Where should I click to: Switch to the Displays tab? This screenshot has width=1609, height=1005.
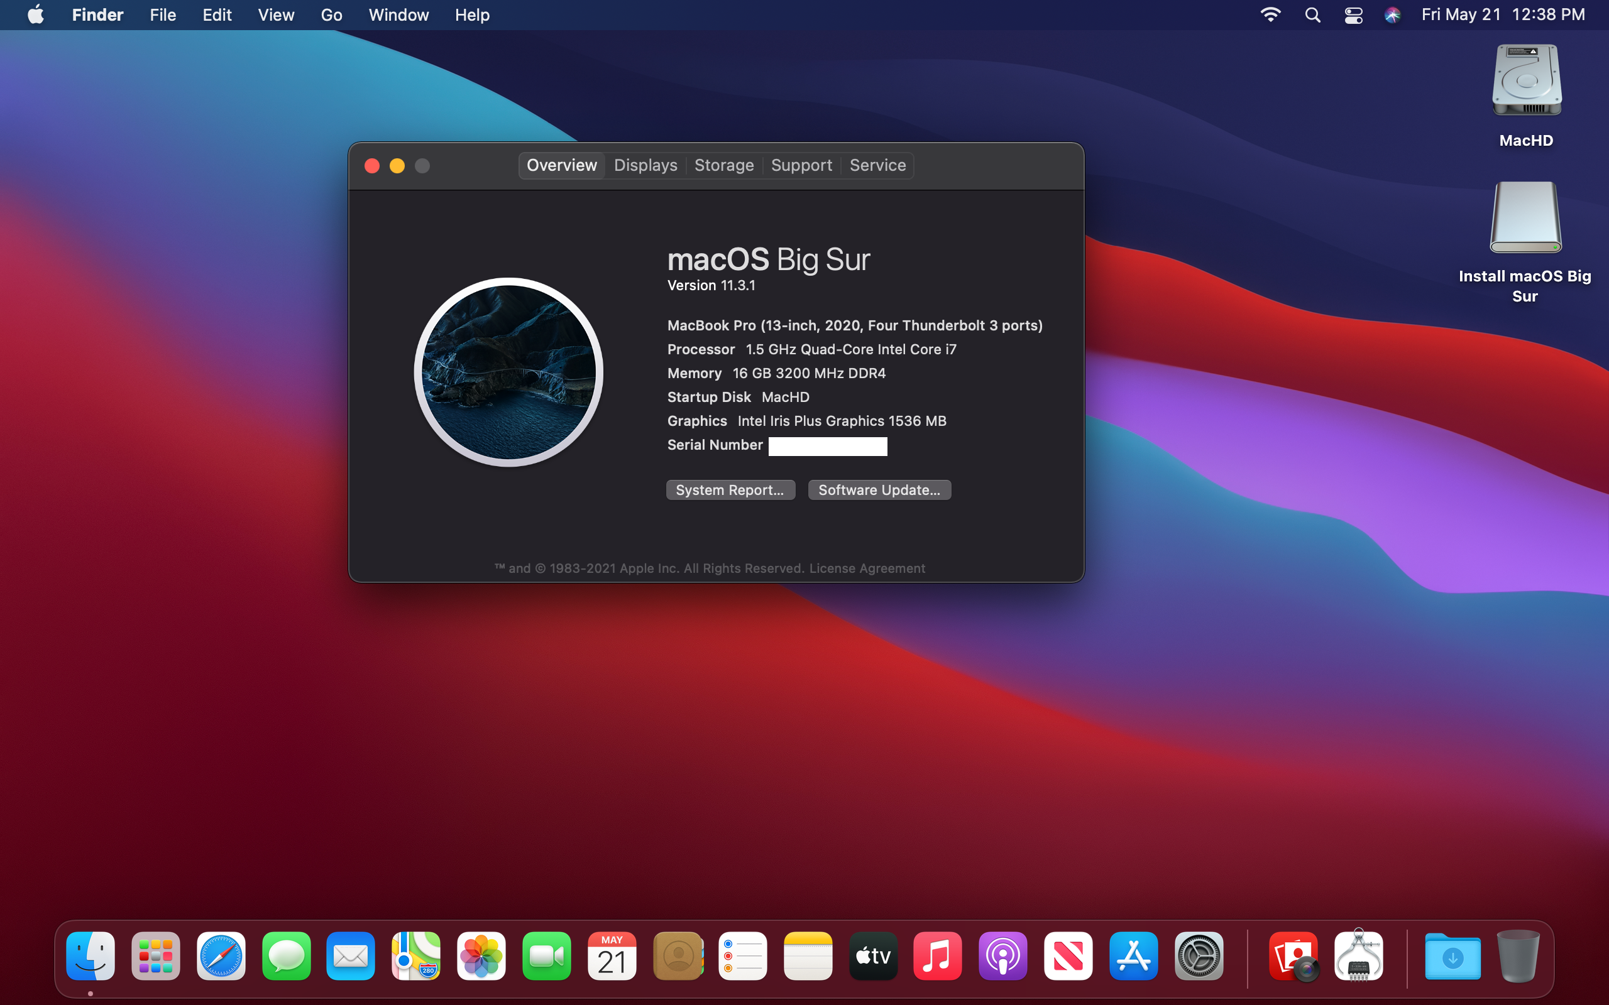click(644, 165)
